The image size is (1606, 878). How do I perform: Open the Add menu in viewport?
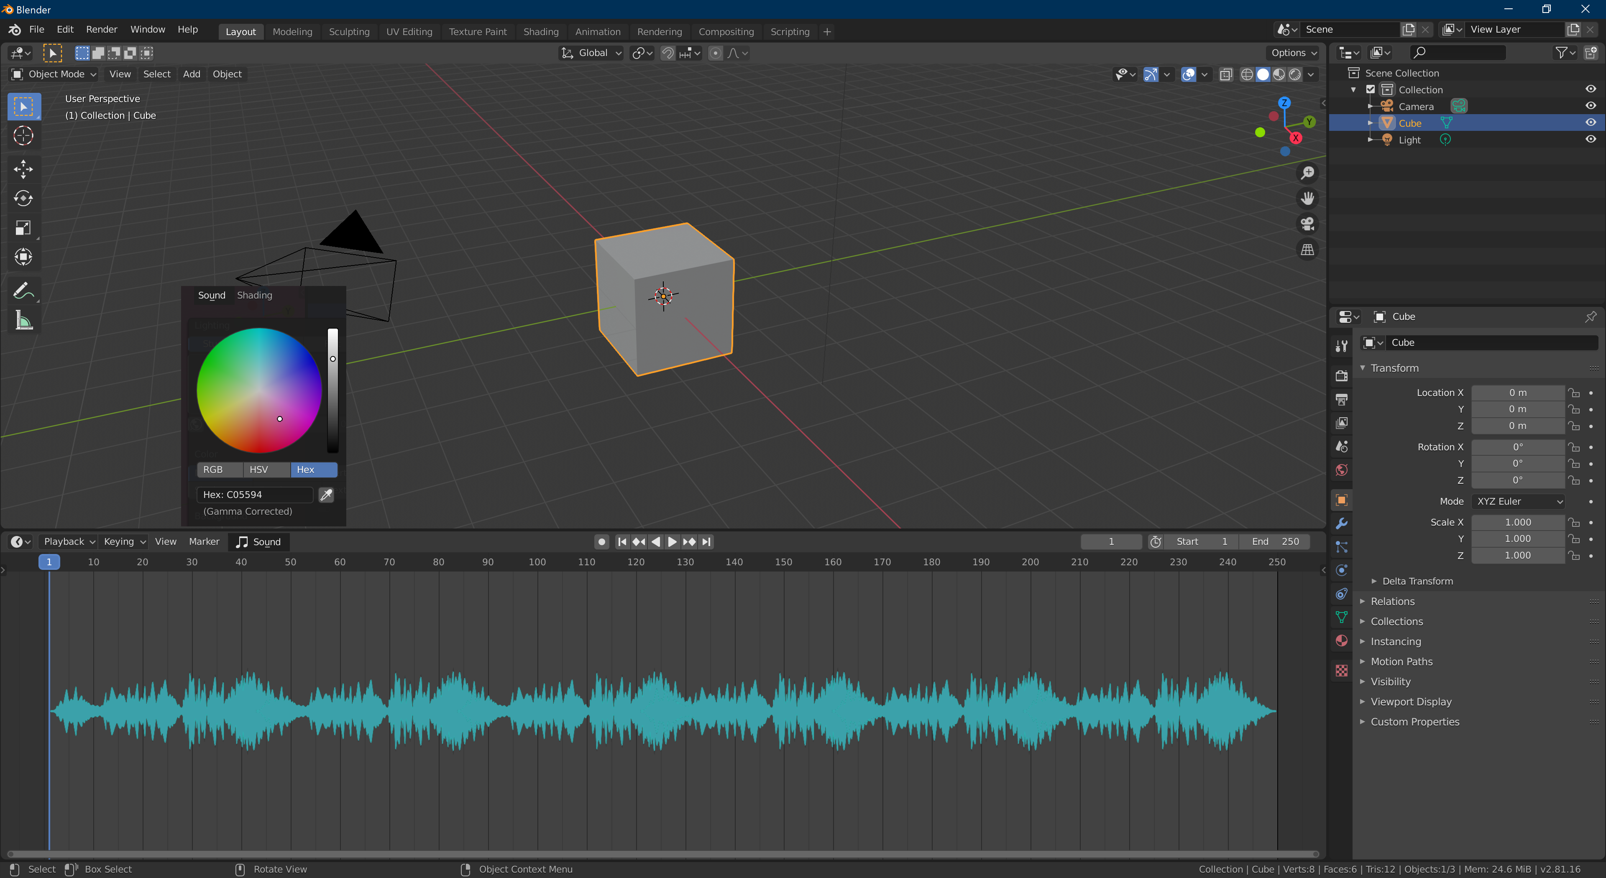(192, 74)
